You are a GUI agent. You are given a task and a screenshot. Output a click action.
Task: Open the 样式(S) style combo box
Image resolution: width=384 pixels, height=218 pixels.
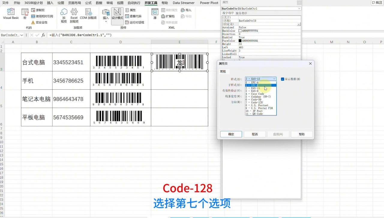[261, 79]
